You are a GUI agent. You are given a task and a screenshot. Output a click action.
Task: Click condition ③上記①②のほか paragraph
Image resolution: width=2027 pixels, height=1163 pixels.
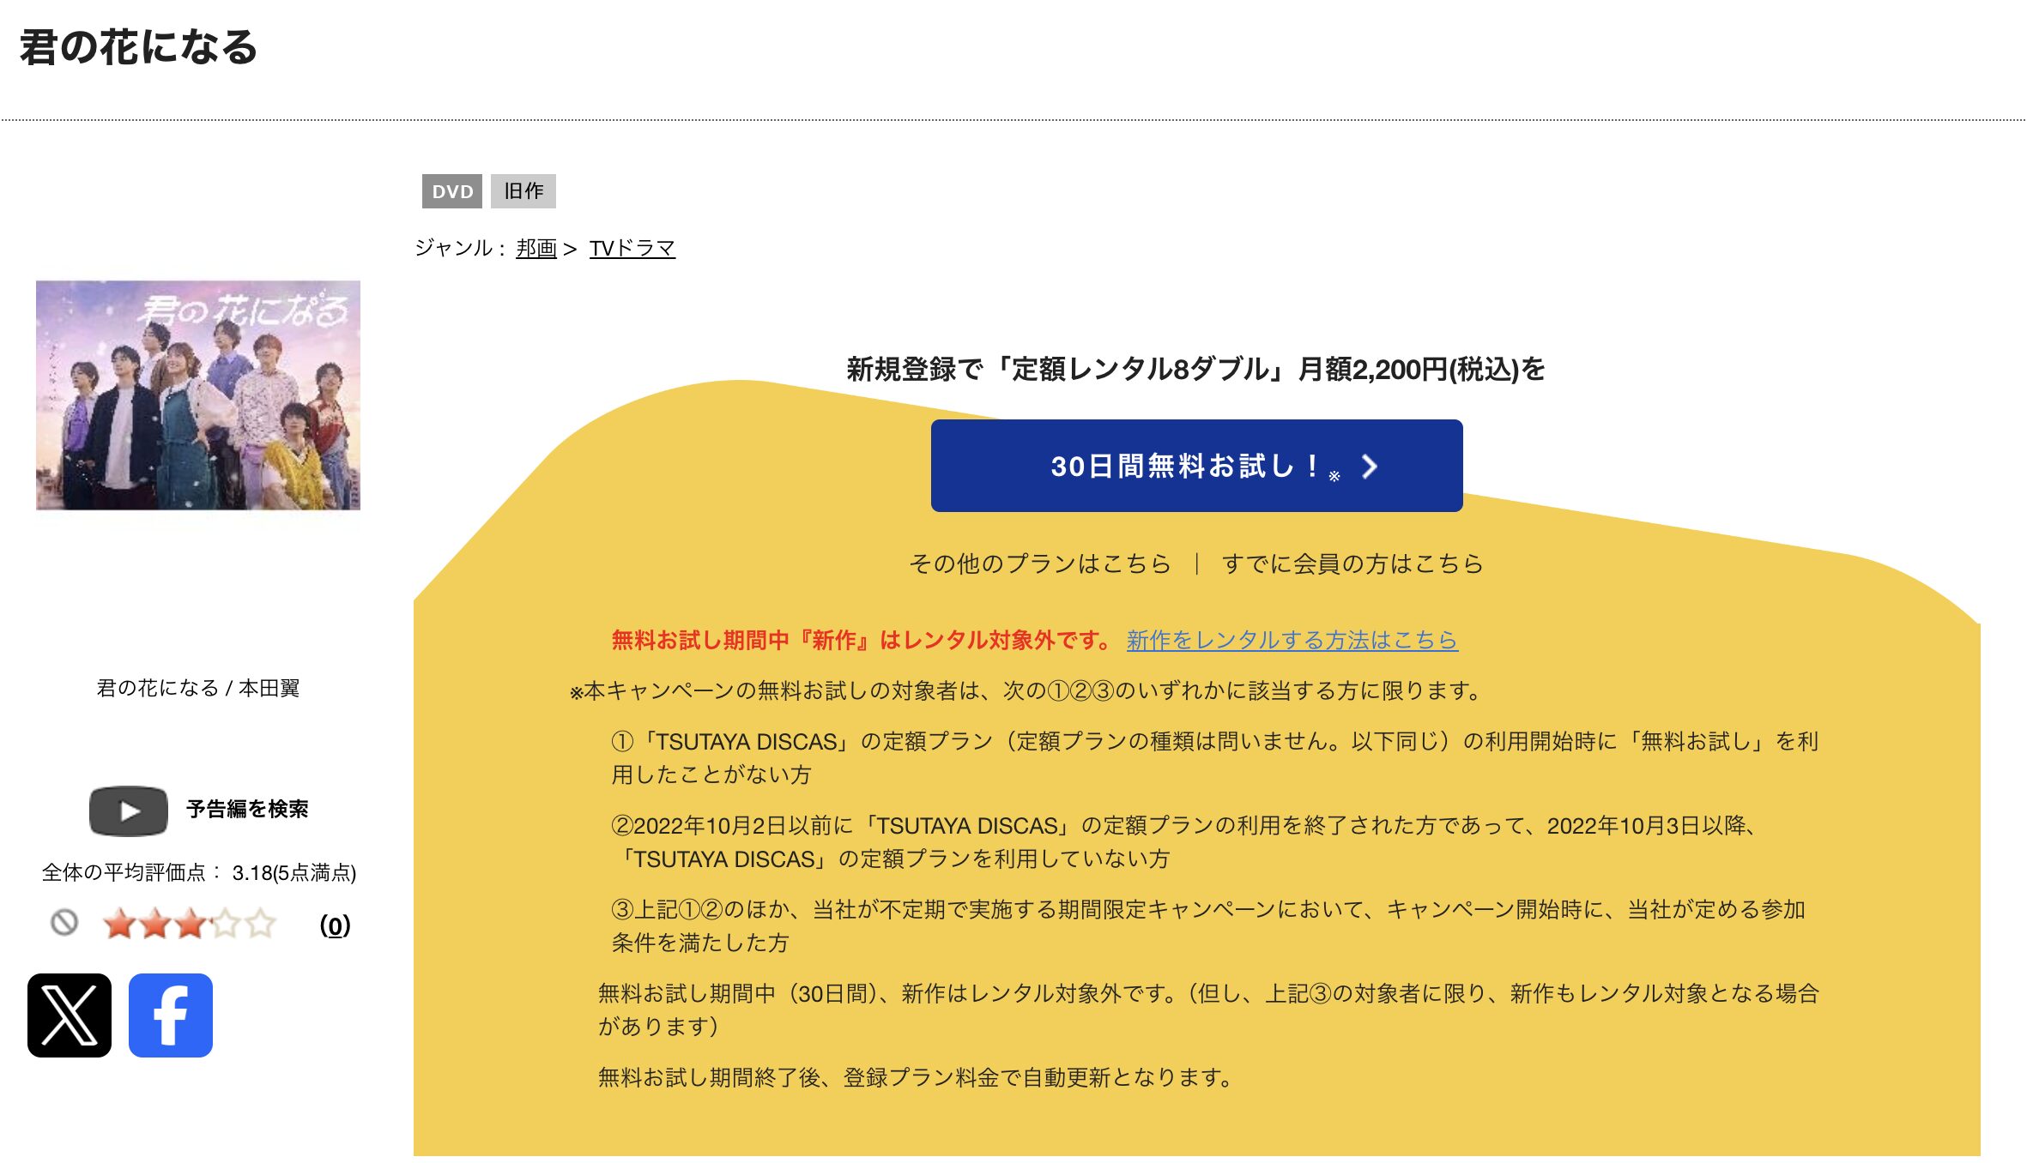[1210, 925]
